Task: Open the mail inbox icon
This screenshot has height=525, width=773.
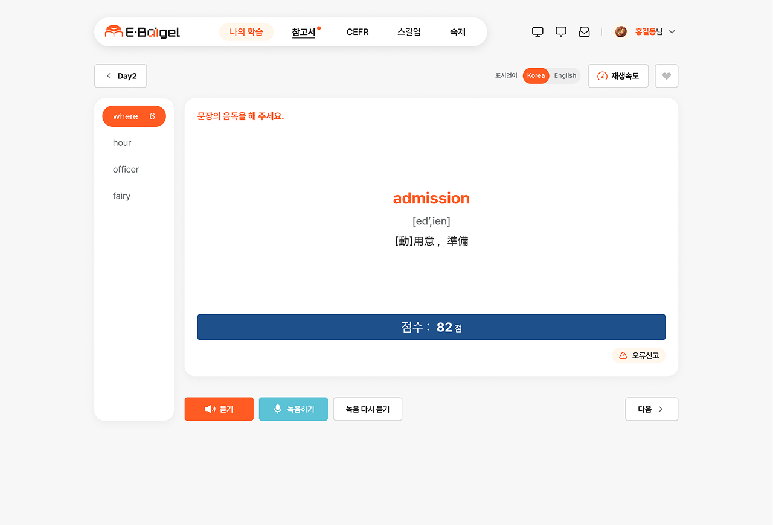Action: click(584, 32)
